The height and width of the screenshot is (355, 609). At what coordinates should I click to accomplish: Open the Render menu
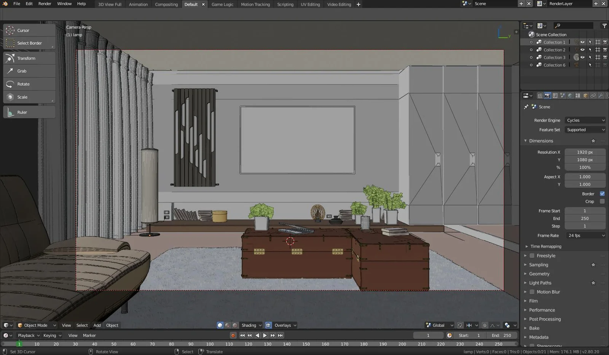point(45,4)
